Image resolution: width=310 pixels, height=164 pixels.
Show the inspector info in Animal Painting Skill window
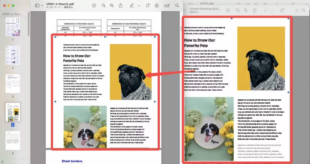coord(228,10)
